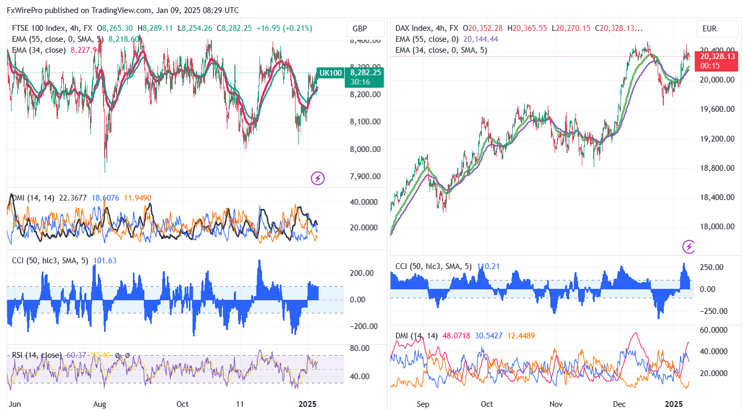Click the UK100 symbol price label
The image size is (747, 410).
point(331,73)
